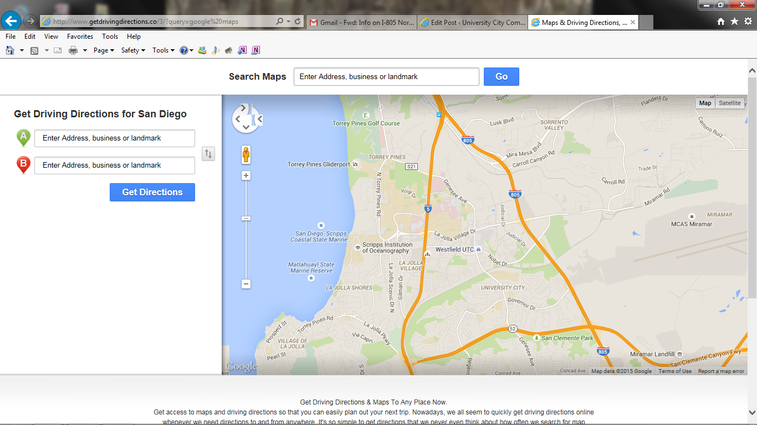Close the Maps & Driving Directions tab
757x425 pixels.
pos(632,23)
